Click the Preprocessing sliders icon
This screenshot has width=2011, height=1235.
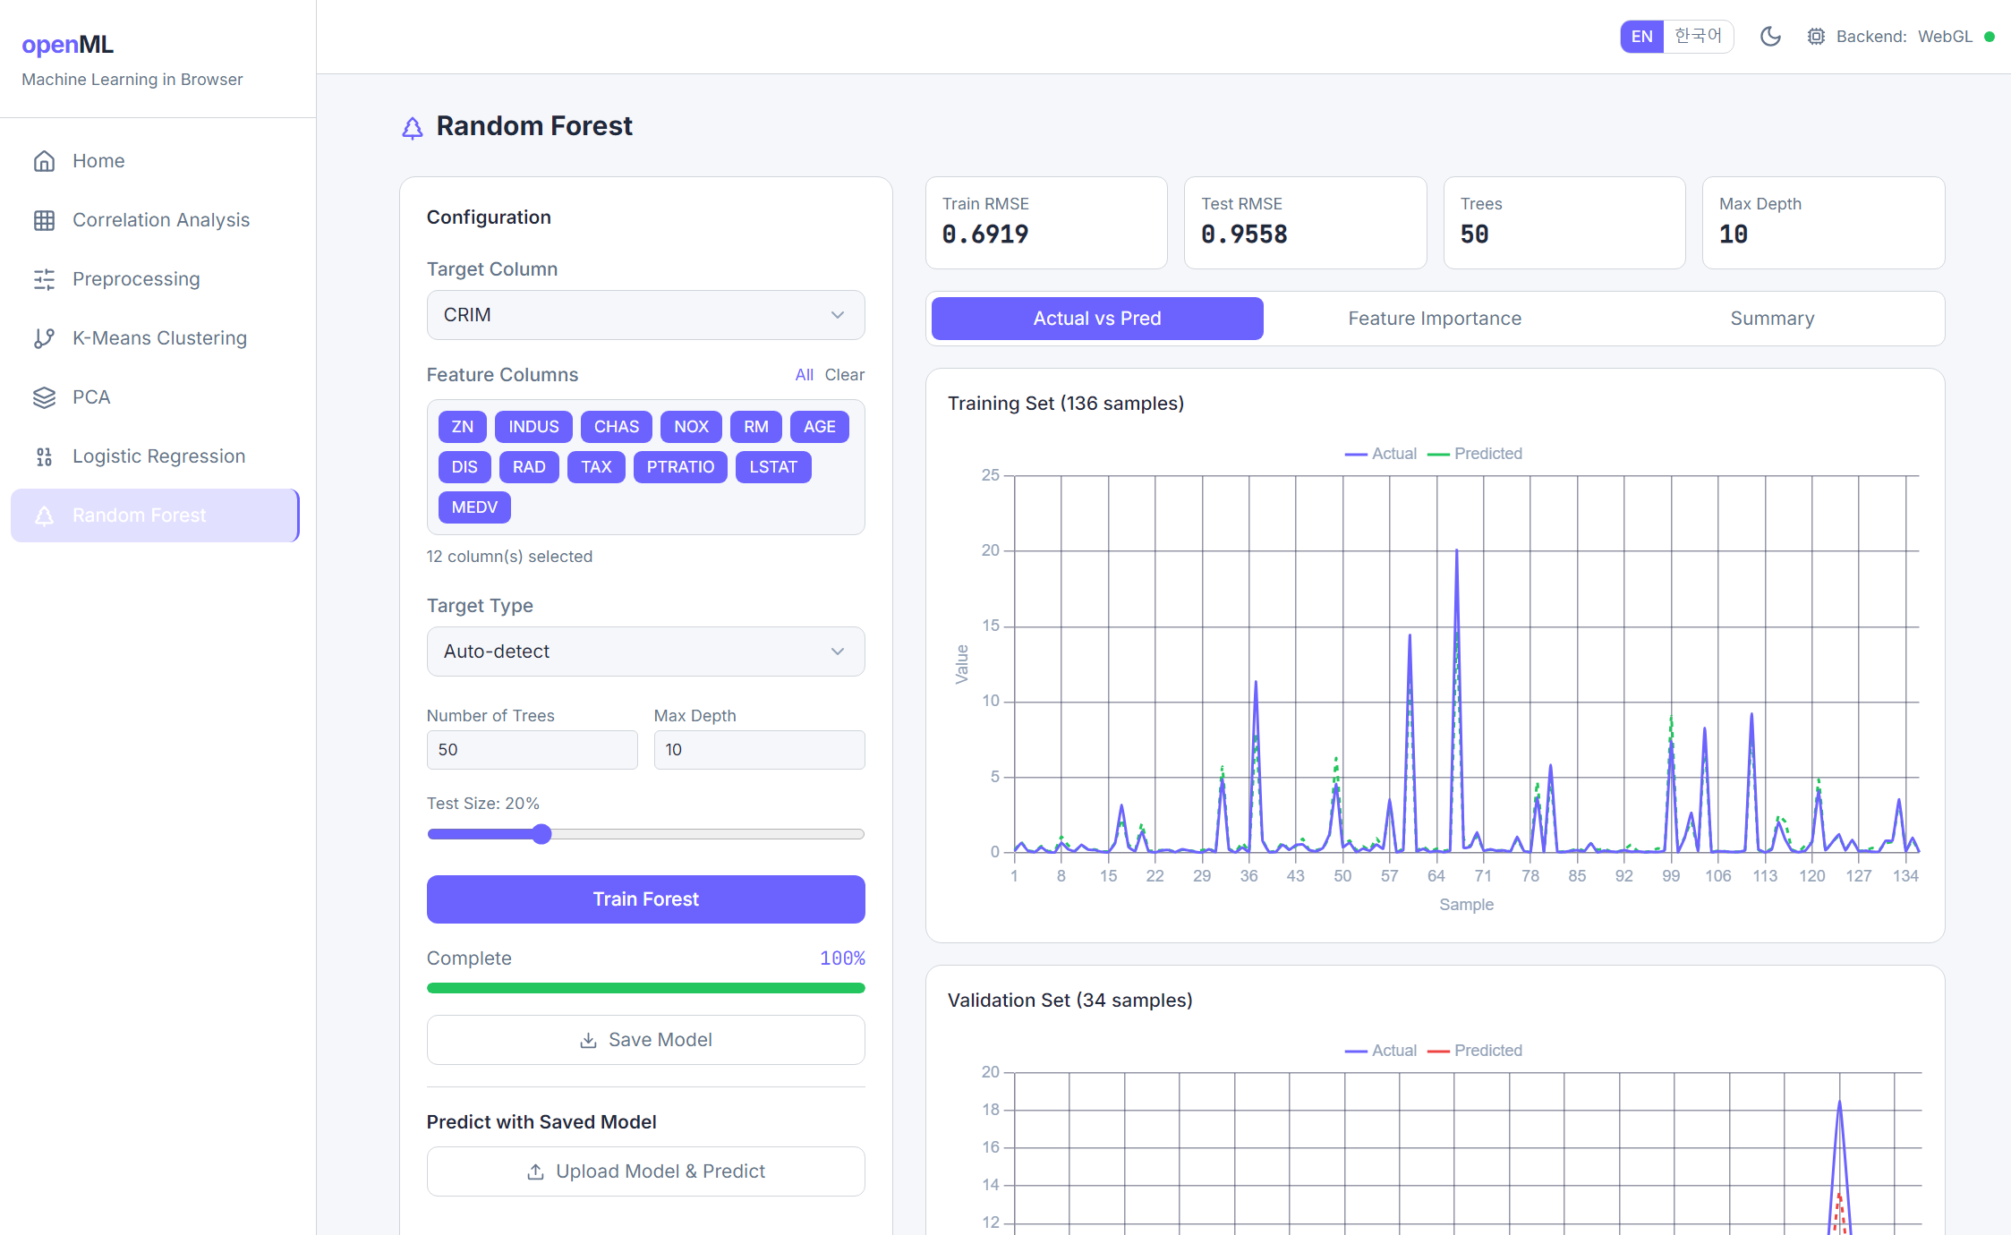tap(44, 279)
